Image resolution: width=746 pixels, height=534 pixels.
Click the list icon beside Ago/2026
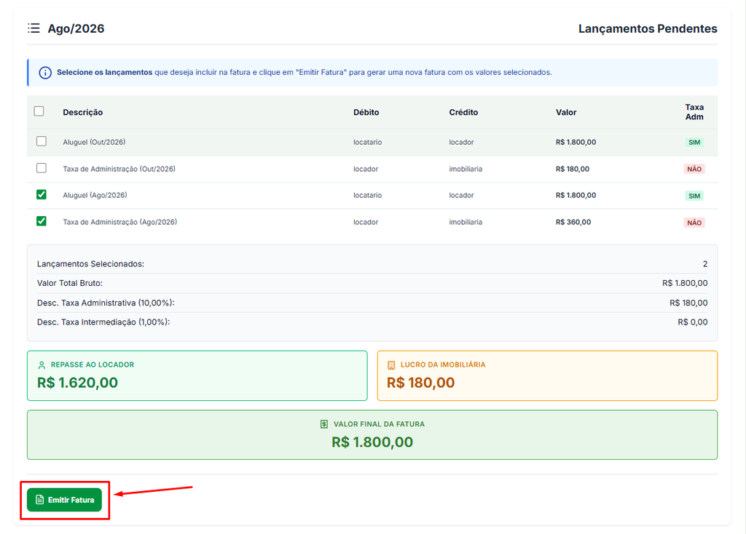click(34, 28)
